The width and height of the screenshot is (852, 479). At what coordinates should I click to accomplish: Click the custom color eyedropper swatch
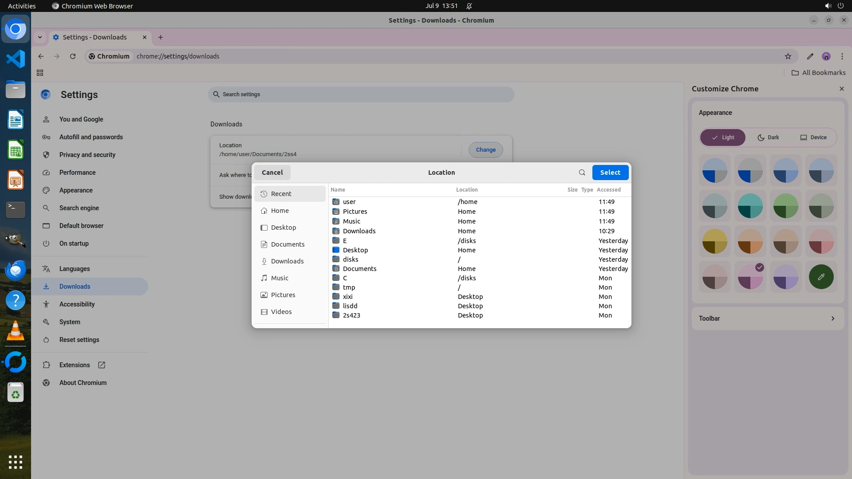821,277
